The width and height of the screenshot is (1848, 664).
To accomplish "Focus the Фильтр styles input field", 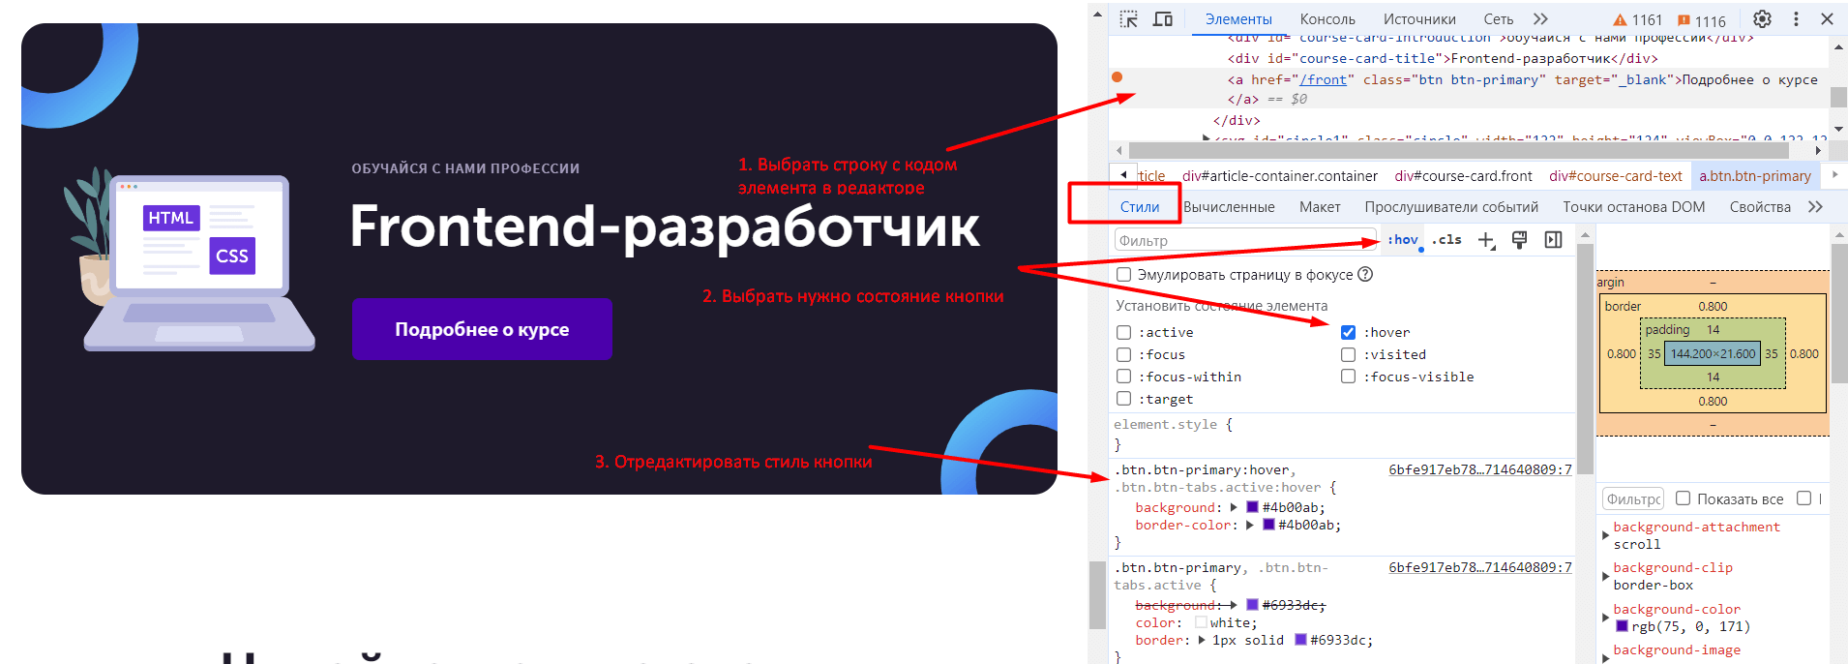I will [1243, 241].
